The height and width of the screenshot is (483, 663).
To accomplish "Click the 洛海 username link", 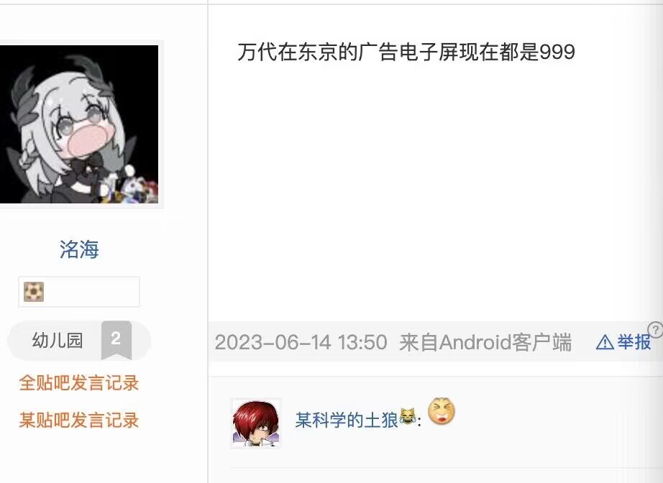I will 79,249.
